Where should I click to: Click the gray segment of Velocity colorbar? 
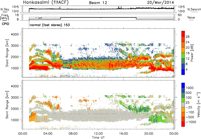[183, 105]
